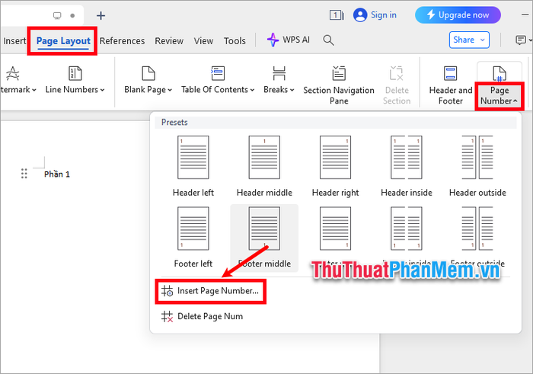This screenshot has width=533, height=374.
Task: Click the Table Of Contents icon
Action: 218,73
